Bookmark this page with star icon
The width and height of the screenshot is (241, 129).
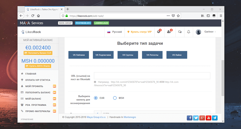click(x=178, y=16)
